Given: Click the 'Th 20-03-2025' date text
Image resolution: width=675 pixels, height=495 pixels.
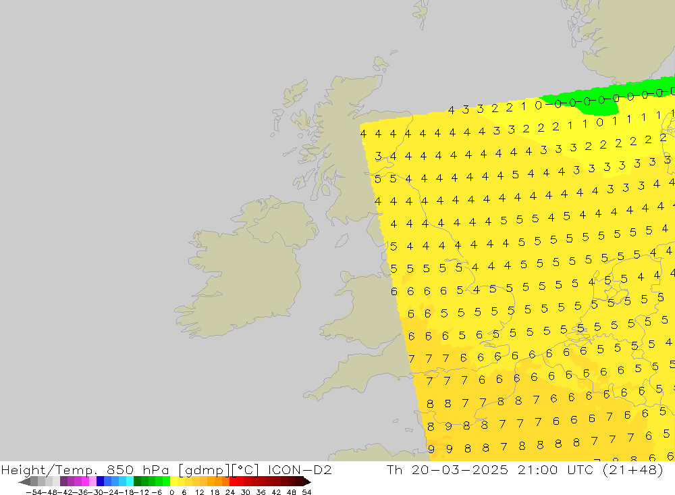Looking at the screenshot, I should 448,469.
